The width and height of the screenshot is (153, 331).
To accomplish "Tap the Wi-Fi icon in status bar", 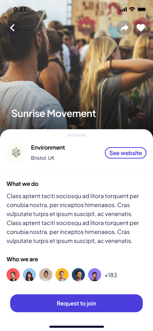I will [132, 9].
